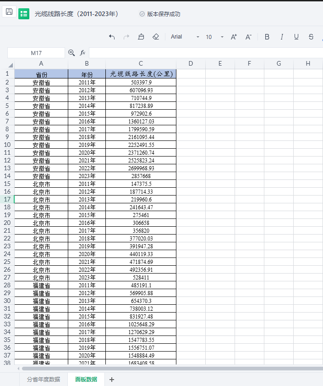
Task: Toggle italic formatting
Action: click(282, 37)
